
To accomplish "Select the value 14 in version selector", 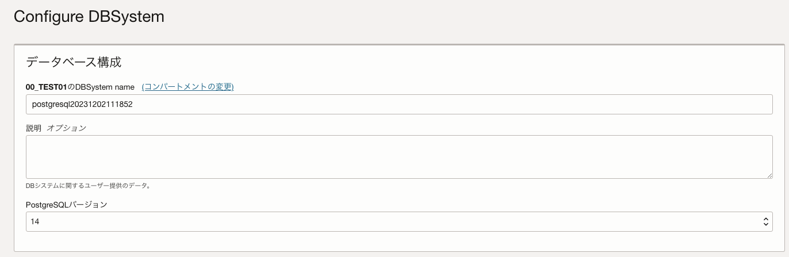I will point(35,221).
